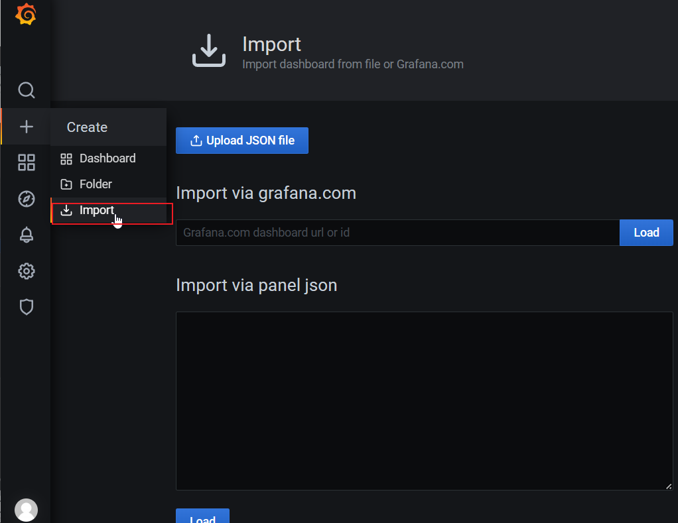The image size is (678, 523).
Task: Click the 'Import' page title
Action: click(x=271, y=44)
